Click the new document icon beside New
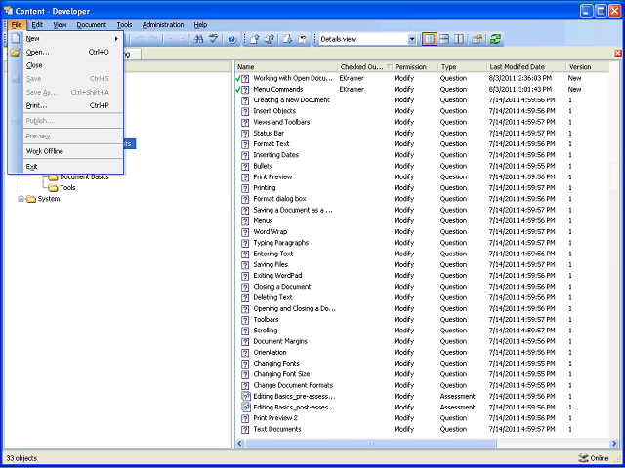This screenshot has width=625, height=468. coord(16,39)
